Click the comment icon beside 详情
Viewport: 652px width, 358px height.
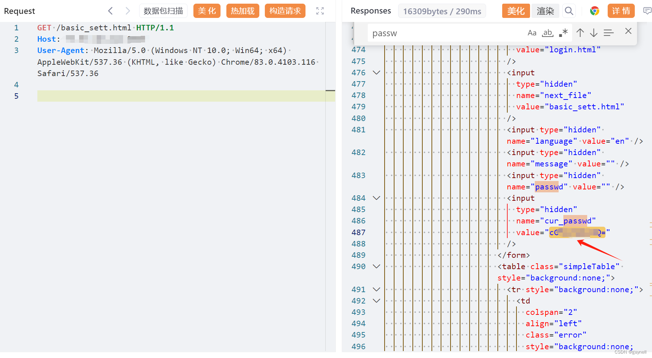647,11
